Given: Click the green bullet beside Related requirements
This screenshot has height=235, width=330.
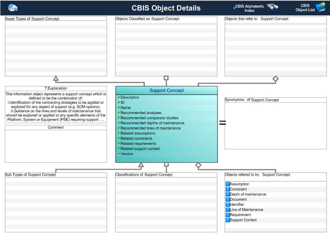Looking at the screenshot, I should click(119, 144).
